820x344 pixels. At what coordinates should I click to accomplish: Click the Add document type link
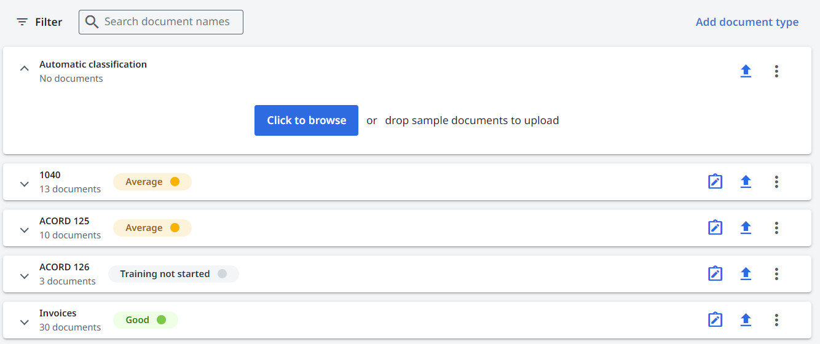747,22
